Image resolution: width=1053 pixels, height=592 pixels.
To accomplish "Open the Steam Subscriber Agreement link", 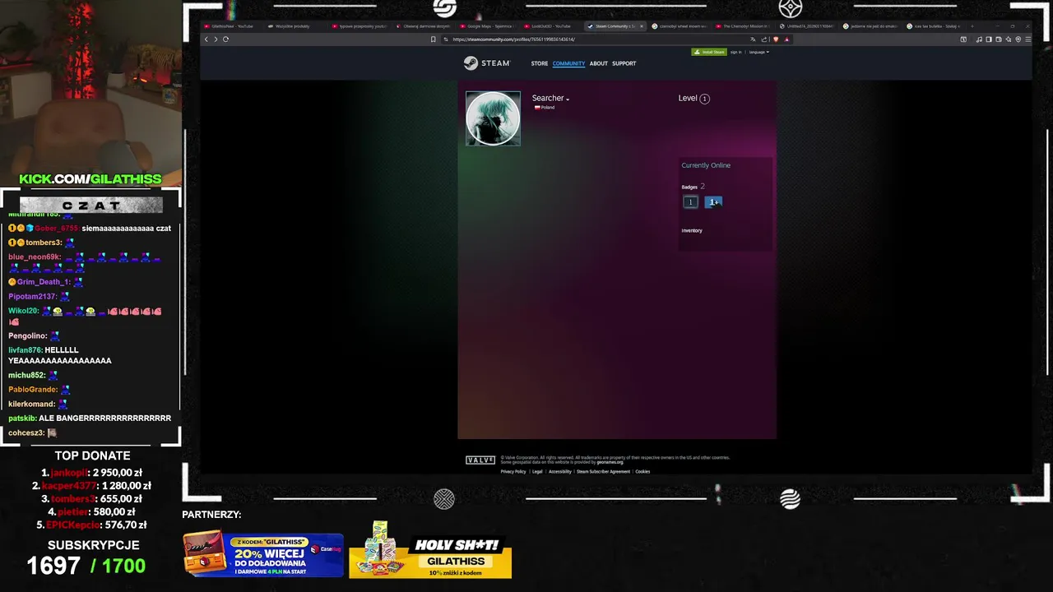I will click(603, 472).
